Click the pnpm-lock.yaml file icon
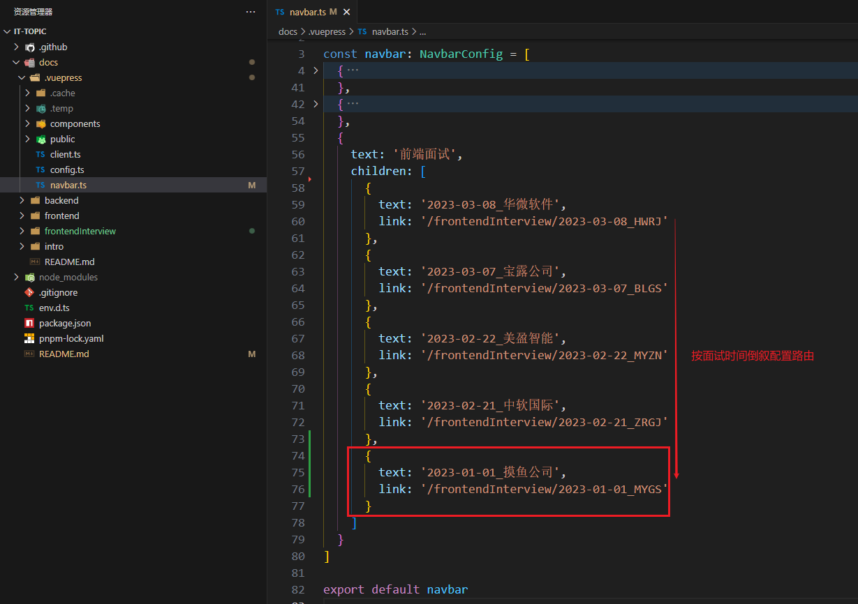858x604 pixels. click(x=29, y=339)
